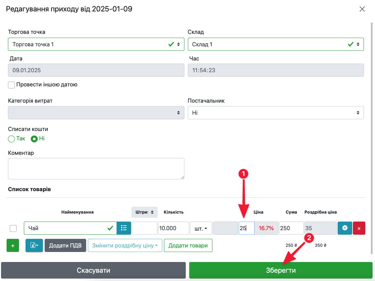The height and width of the screenshot is (281, 375).
Task: Select the Ні radio button
Action: [x=35, y=139]
